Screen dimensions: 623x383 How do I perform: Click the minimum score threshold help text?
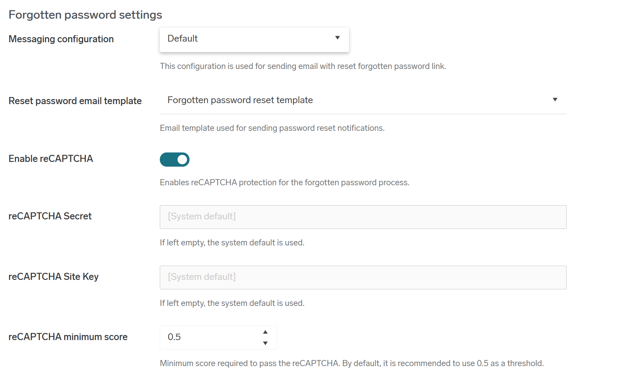pos(351,363)
